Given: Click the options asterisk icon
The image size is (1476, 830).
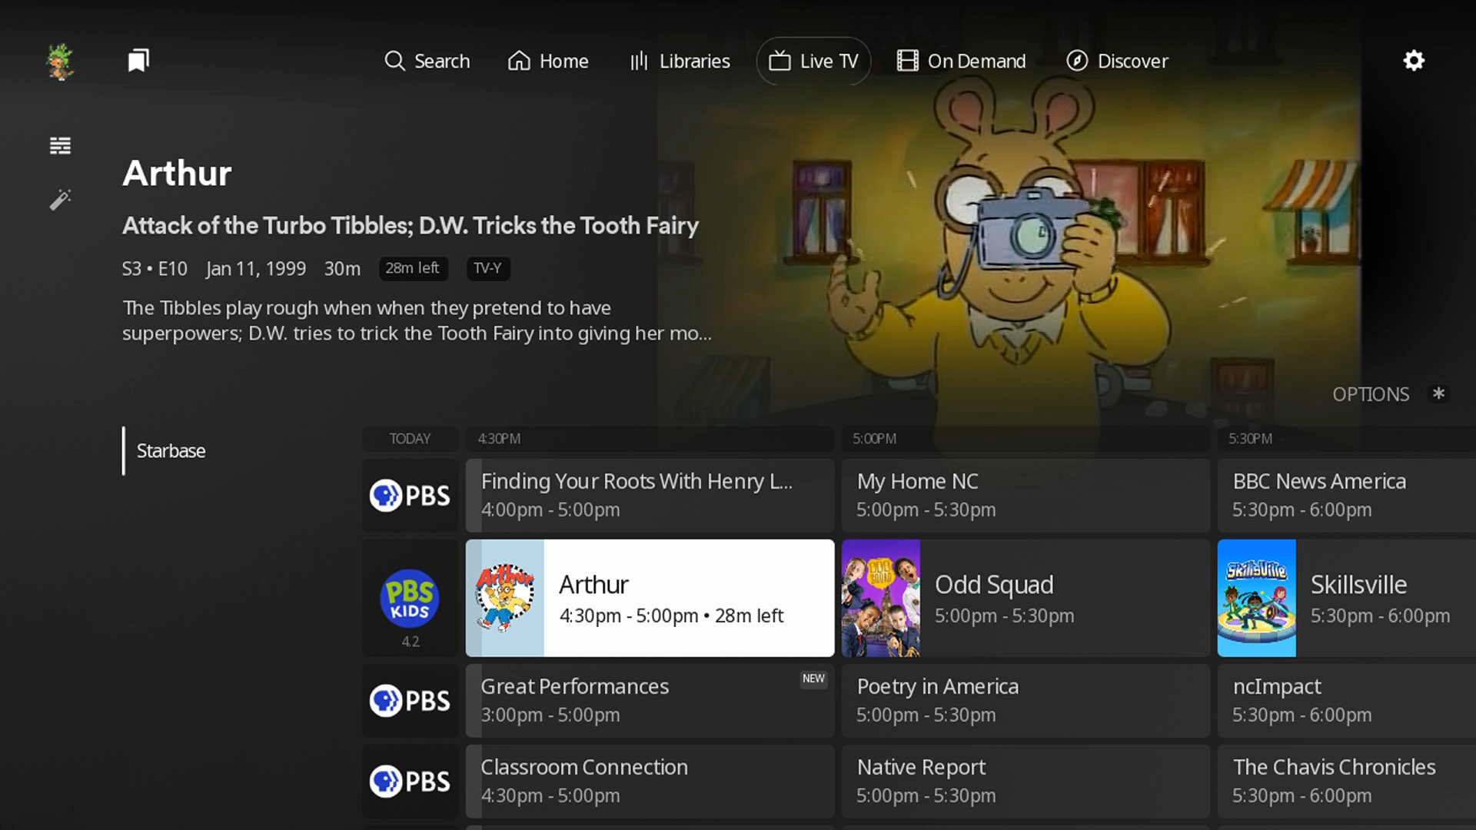Looking at the screenshot, I should pyautogui.click(x=1438, y=393).
